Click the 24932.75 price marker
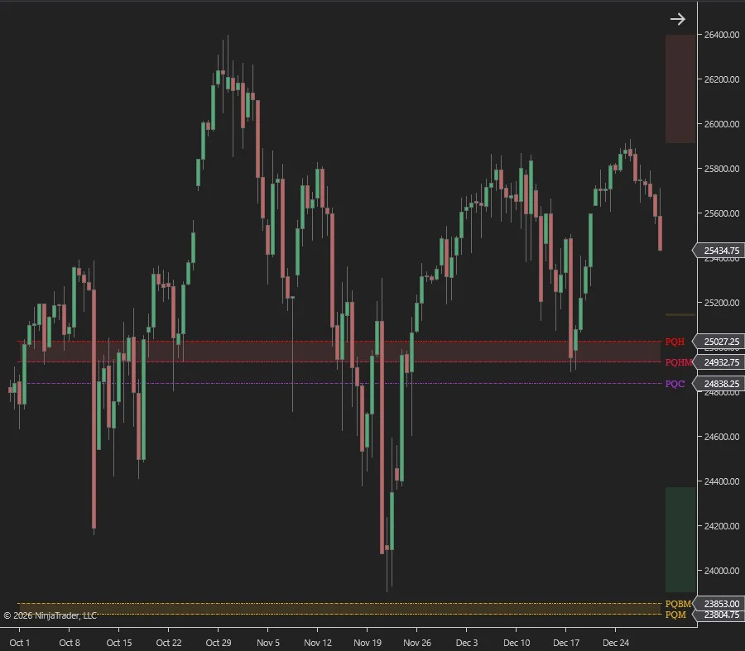Viewport: 745px width, 651px height. pos(719,362)
